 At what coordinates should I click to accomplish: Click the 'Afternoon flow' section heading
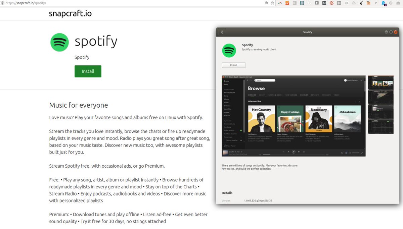[x=255, y=101]
